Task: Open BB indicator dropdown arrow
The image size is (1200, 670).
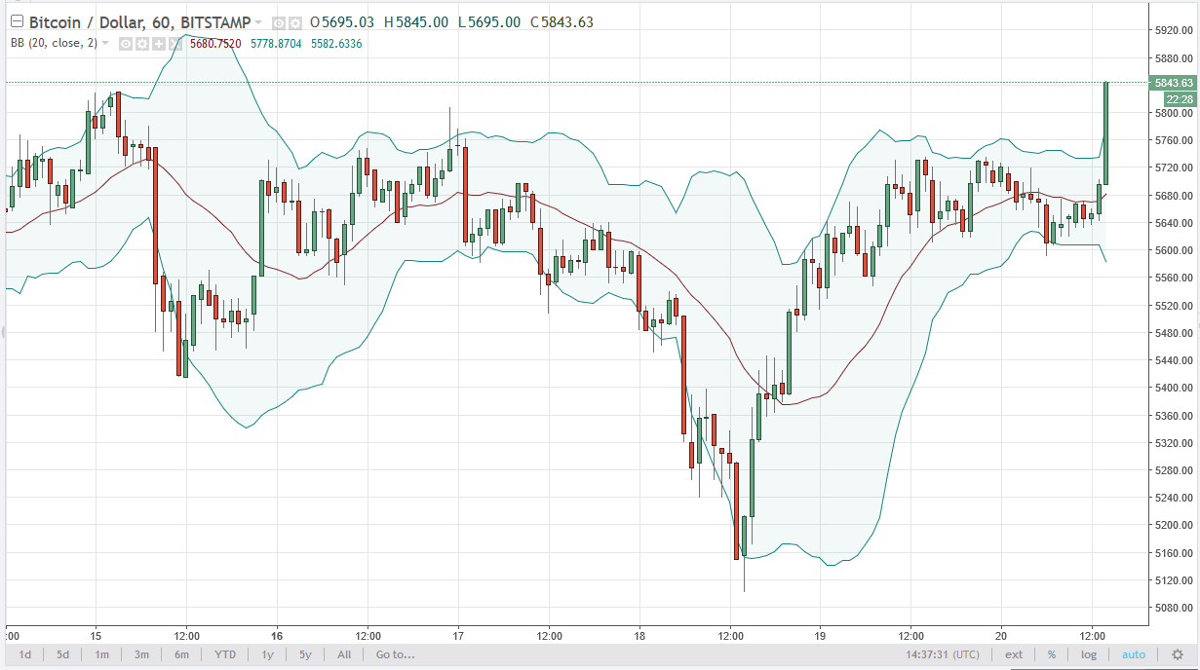Action: coord(105,43)
